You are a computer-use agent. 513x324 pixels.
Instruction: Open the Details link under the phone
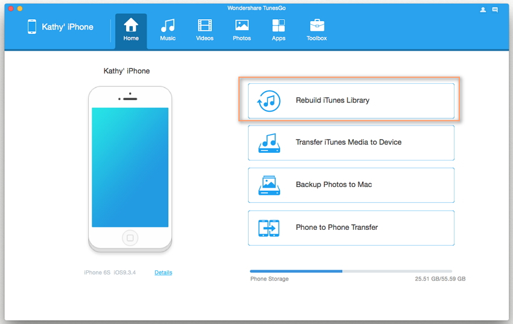(163, 273)
